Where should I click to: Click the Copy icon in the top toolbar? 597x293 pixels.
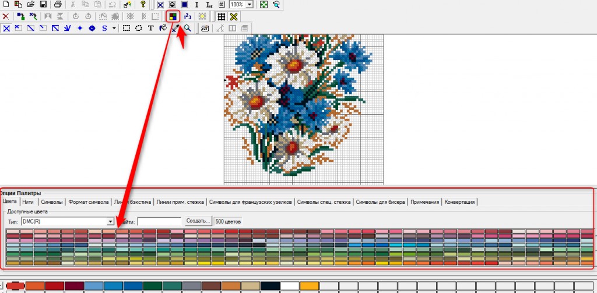click(86, 5)
